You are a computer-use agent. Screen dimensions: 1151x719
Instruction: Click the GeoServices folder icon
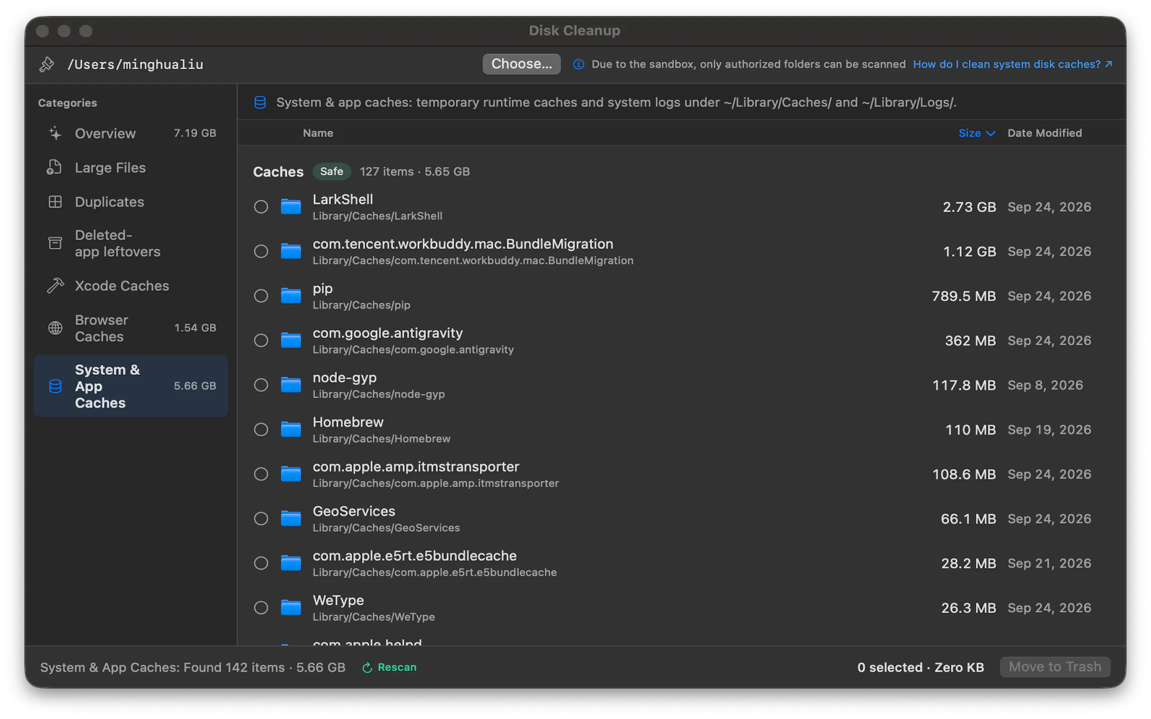click(290, 518)
